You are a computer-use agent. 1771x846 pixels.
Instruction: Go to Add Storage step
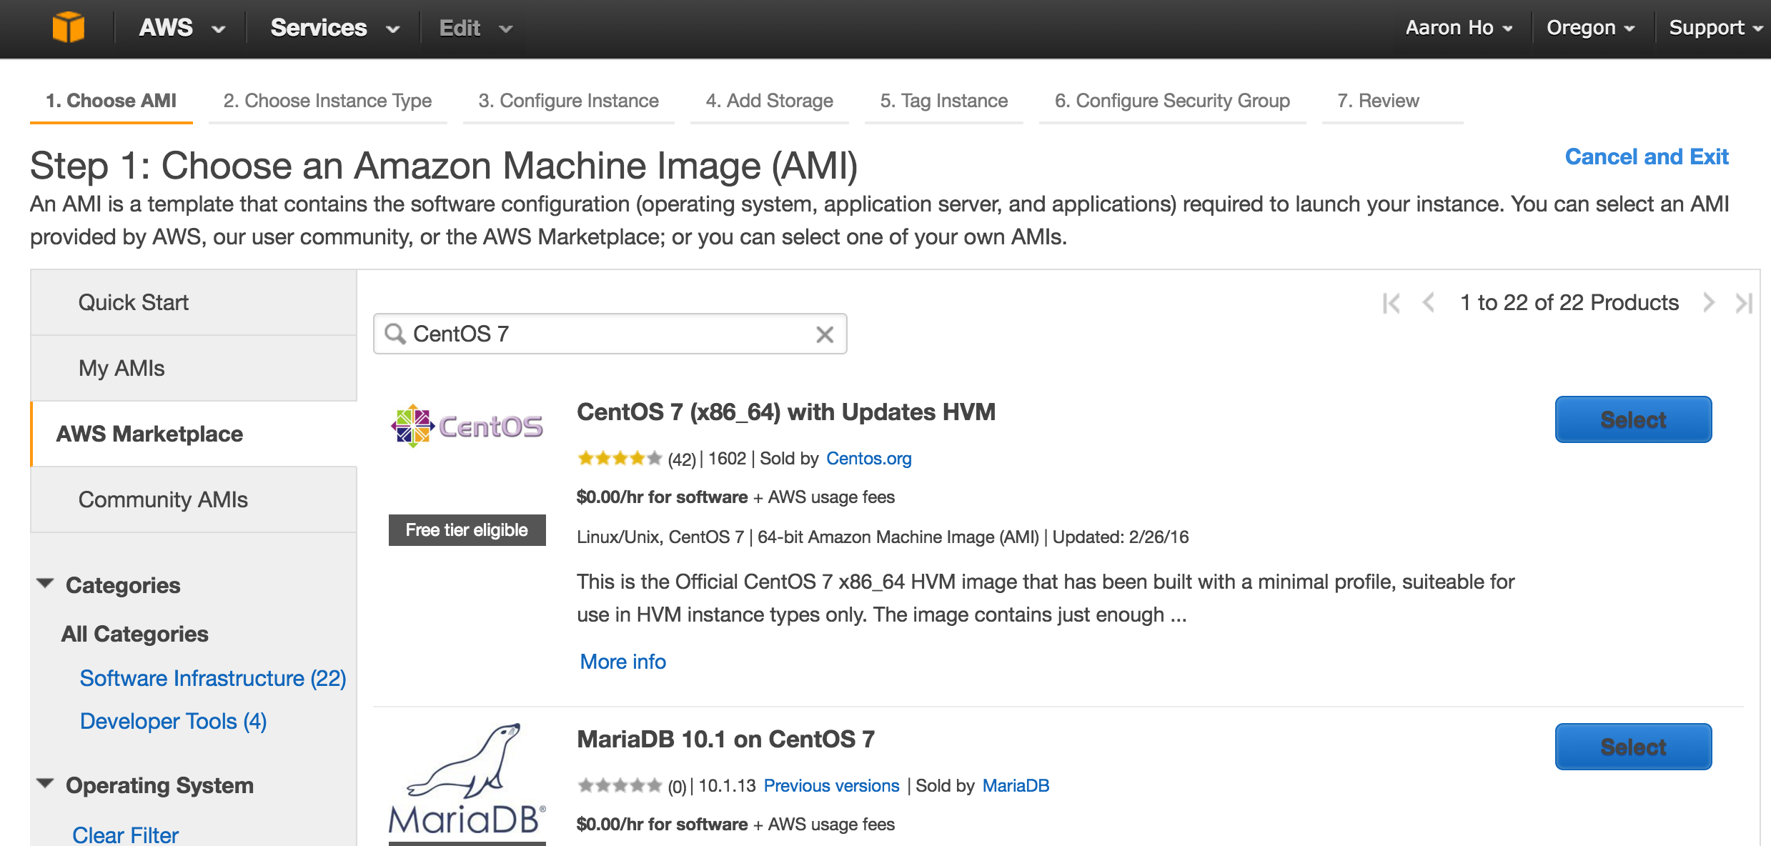pos(769,101)
